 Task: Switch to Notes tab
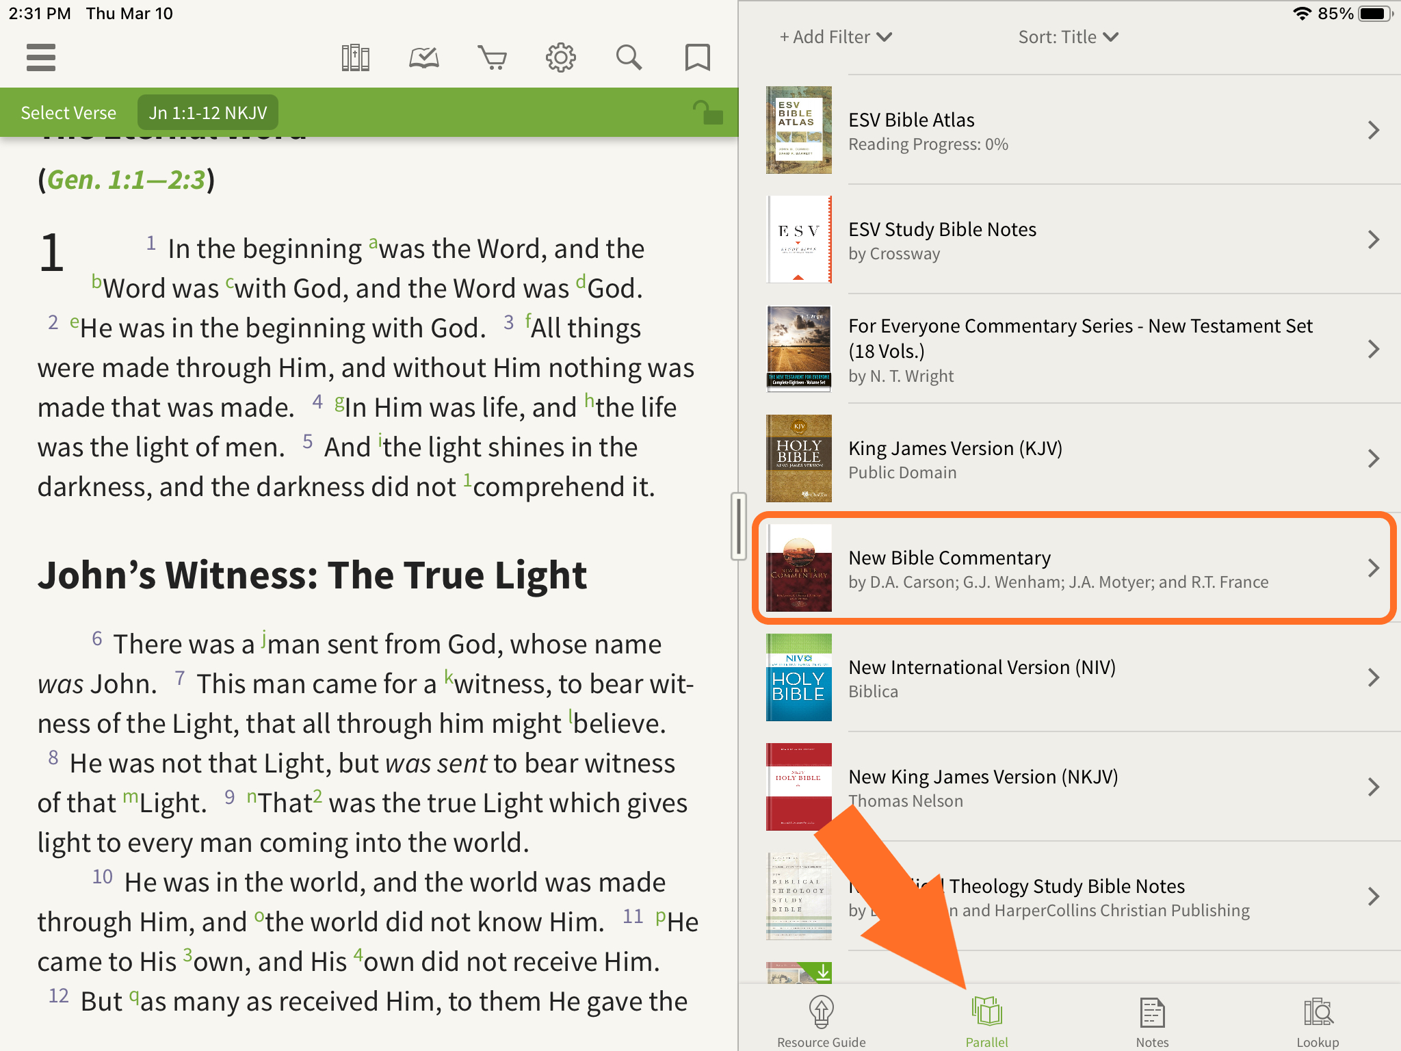pos(1152,1021)
